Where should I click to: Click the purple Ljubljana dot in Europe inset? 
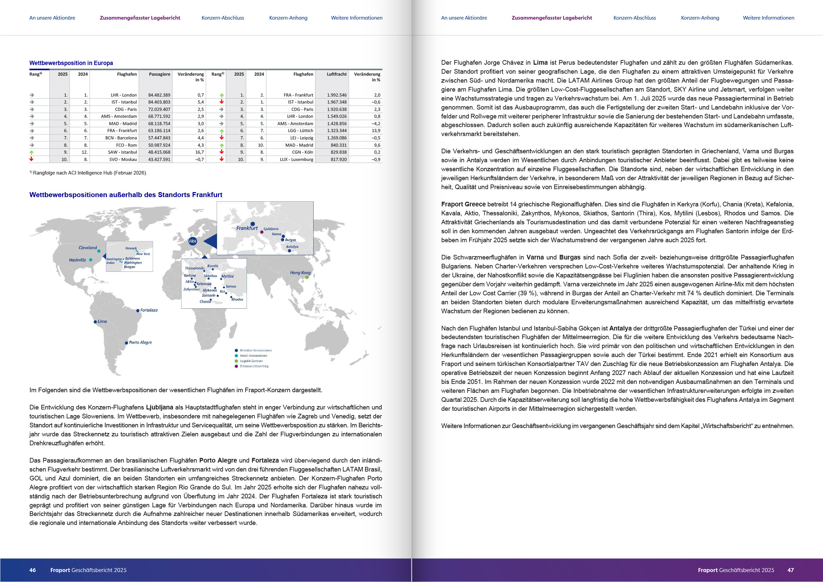[262, 232]
